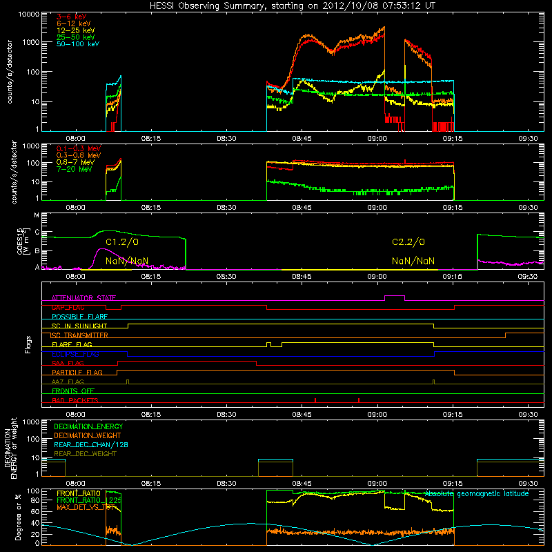Screen dimensions: 552x552
Task: Click the Absolute geomagnetic latitude label
Action: click(x=477, y=494)
